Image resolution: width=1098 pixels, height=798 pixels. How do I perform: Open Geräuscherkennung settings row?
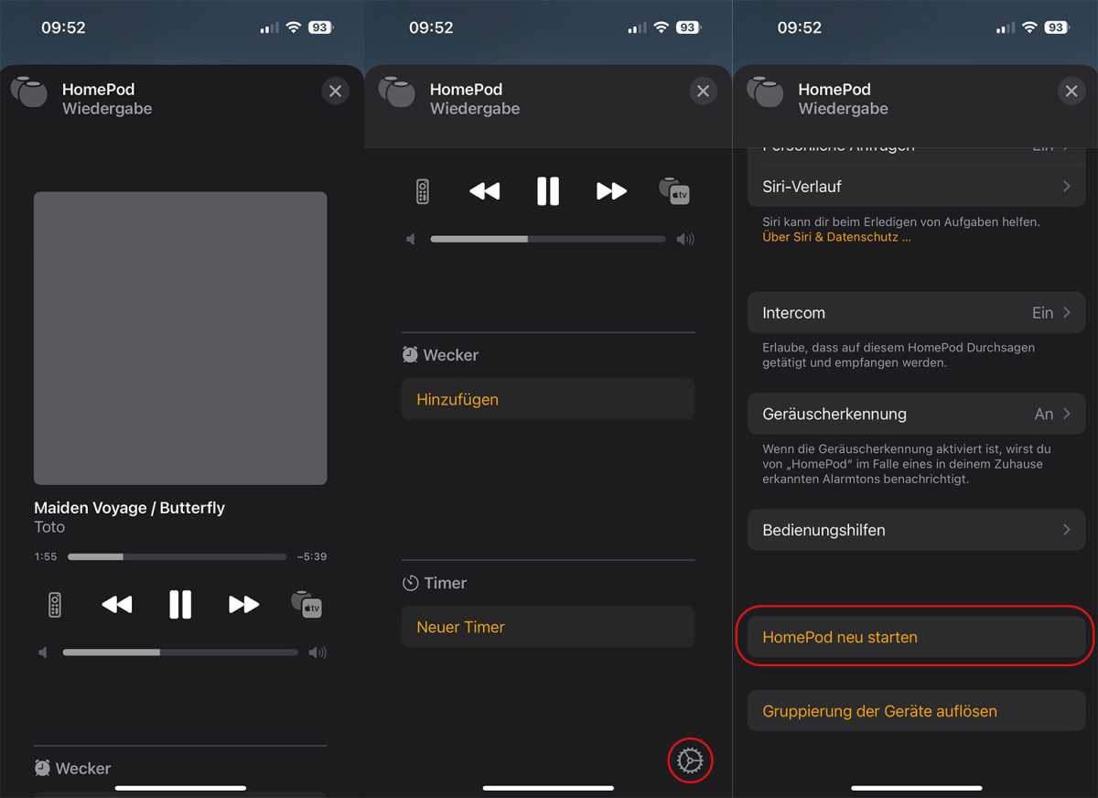pyautogui.click(x=917, y=414)
